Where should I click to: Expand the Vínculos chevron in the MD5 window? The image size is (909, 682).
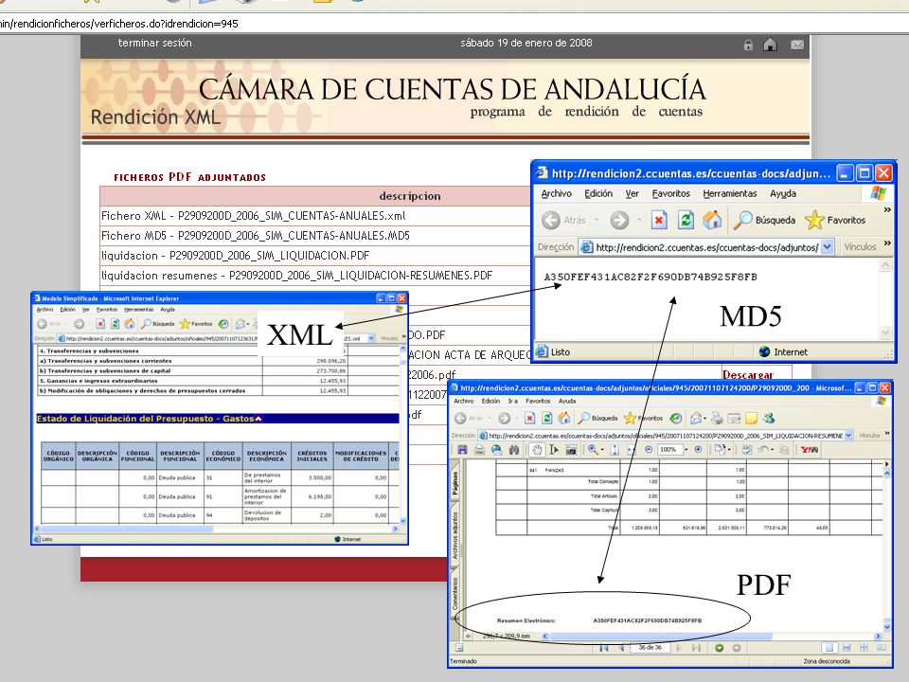tap(887, 243)
